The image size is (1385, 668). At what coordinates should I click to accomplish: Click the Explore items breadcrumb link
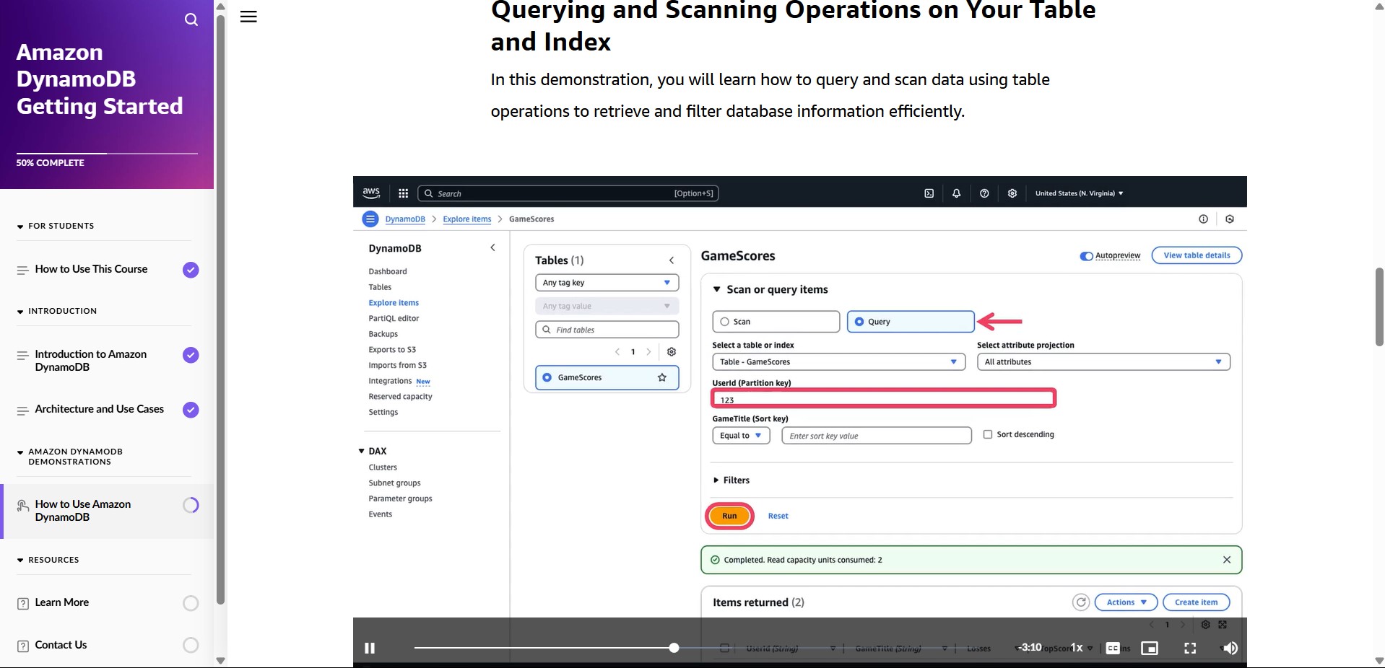pos(467,219)
